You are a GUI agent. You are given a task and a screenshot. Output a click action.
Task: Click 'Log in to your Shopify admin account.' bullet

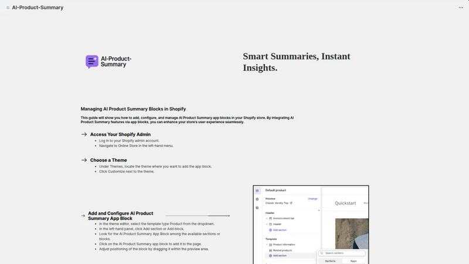129,141
